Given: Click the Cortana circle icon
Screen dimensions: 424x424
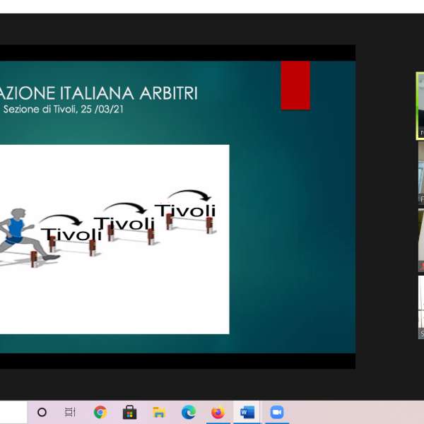Looking at the screenshot, I should pos(42,412).
